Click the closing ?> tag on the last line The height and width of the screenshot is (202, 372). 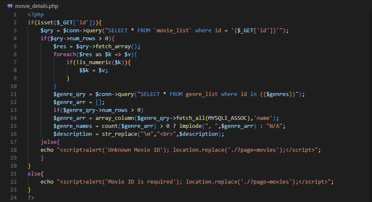[31, 197]
